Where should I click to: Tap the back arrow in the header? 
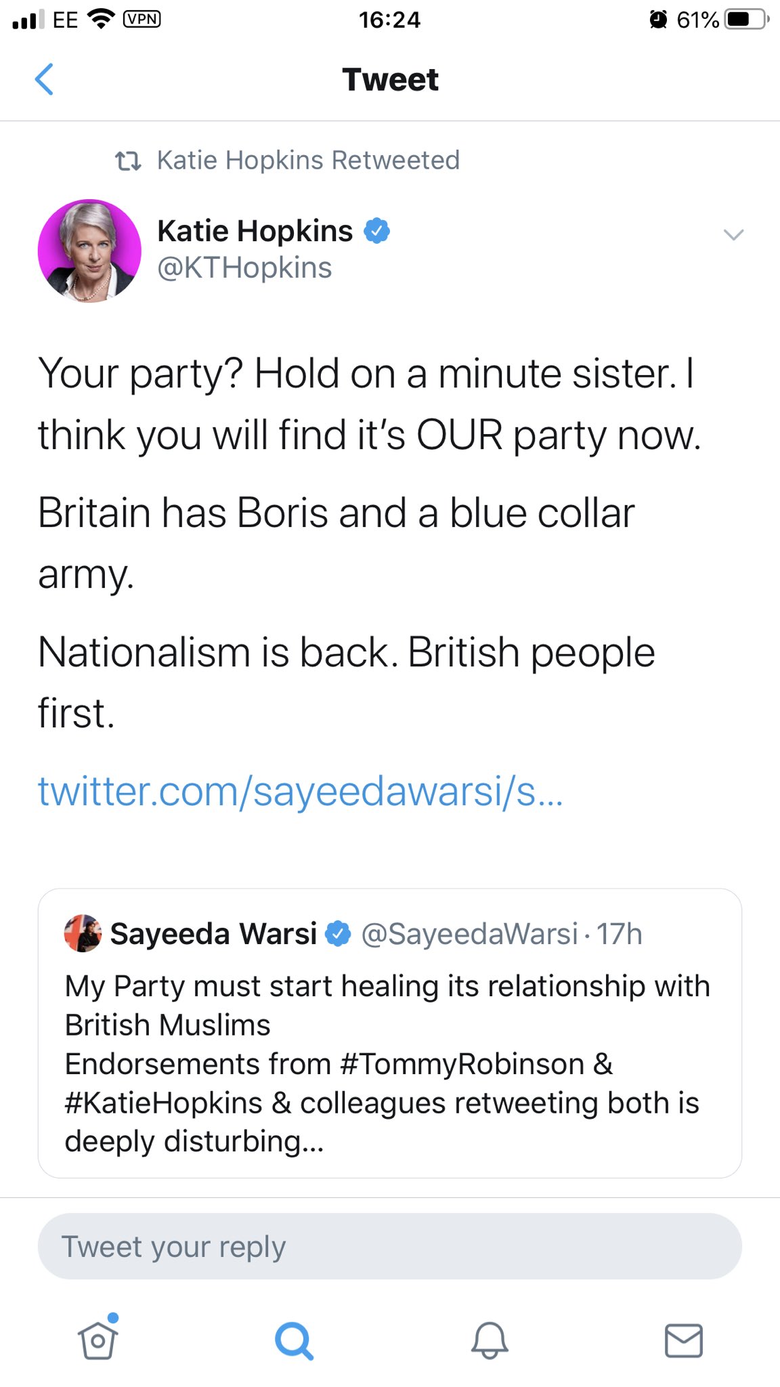pos(44,79)
